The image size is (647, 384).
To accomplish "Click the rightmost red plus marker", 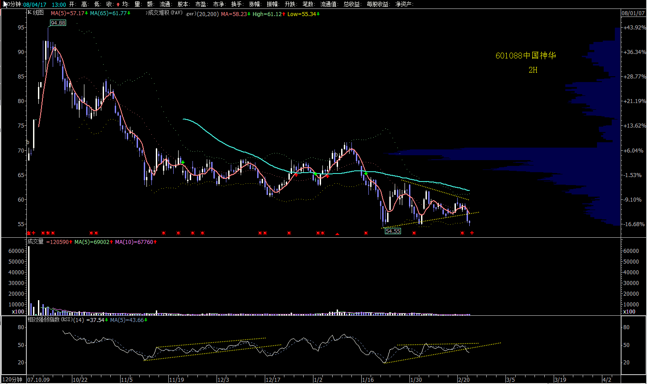I will pos(472,233).
